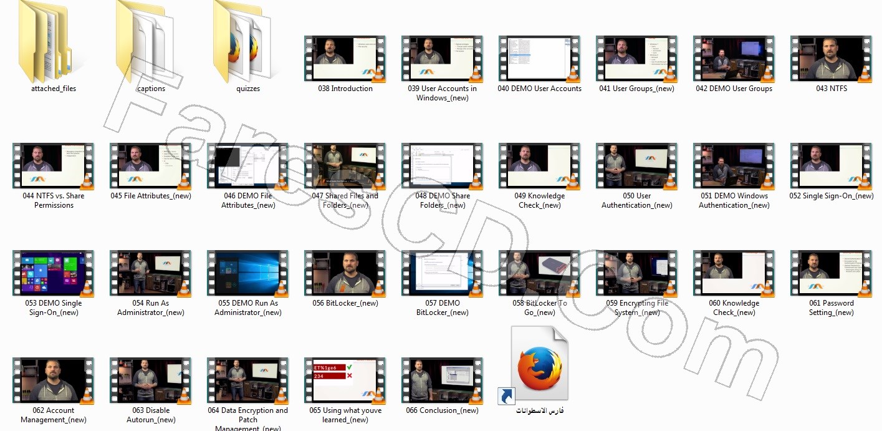This screenshot has width=882, height=431.
Task: Select the 052 Single Sign-On video icon
Action: [832, 166]
